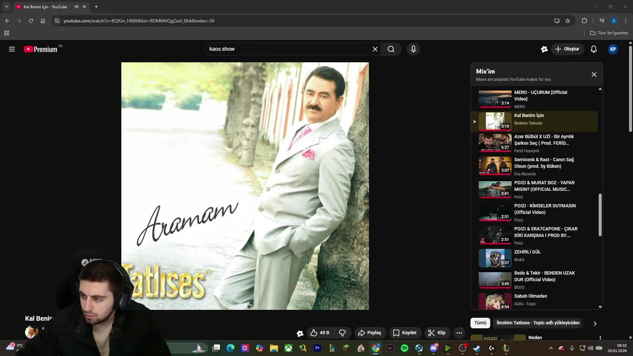Open the apps grid in bookmarks bar
Screen dimensions: 633x356
(x=6, y=33)
